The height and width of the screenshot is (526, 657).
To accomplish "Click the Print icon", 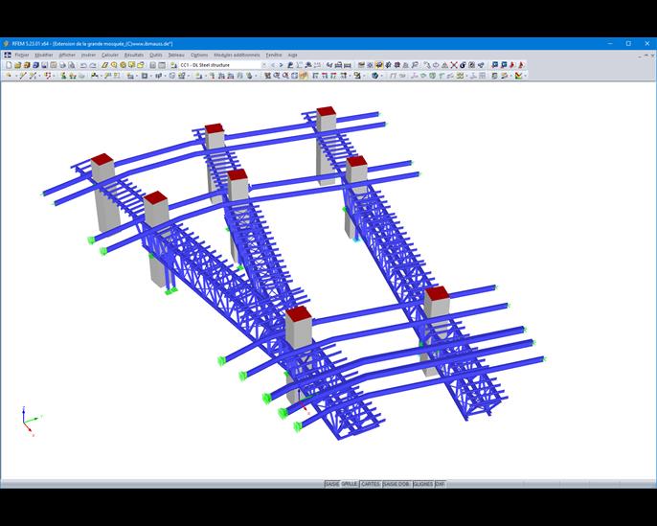I will pyautogui.click(x=62, y=65).
